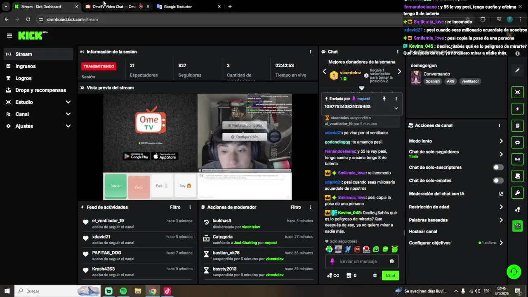This screenshot has width=528, height=297.
Task: Open Palabras baneadas arrow
Action: pyautogui.click(x=501, y=220)
